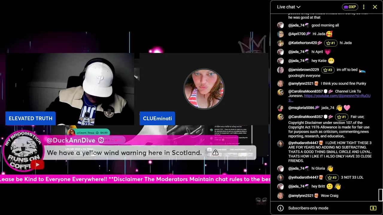
Task: Click @April700's avatar
Action: 280,34
